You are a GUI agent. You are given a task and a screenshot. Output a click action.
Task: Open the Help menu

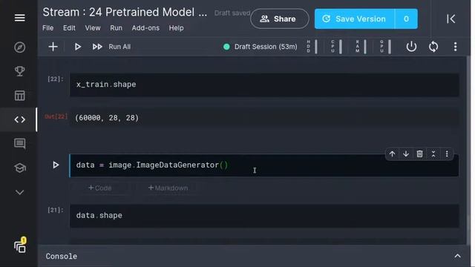click(176, 28)
